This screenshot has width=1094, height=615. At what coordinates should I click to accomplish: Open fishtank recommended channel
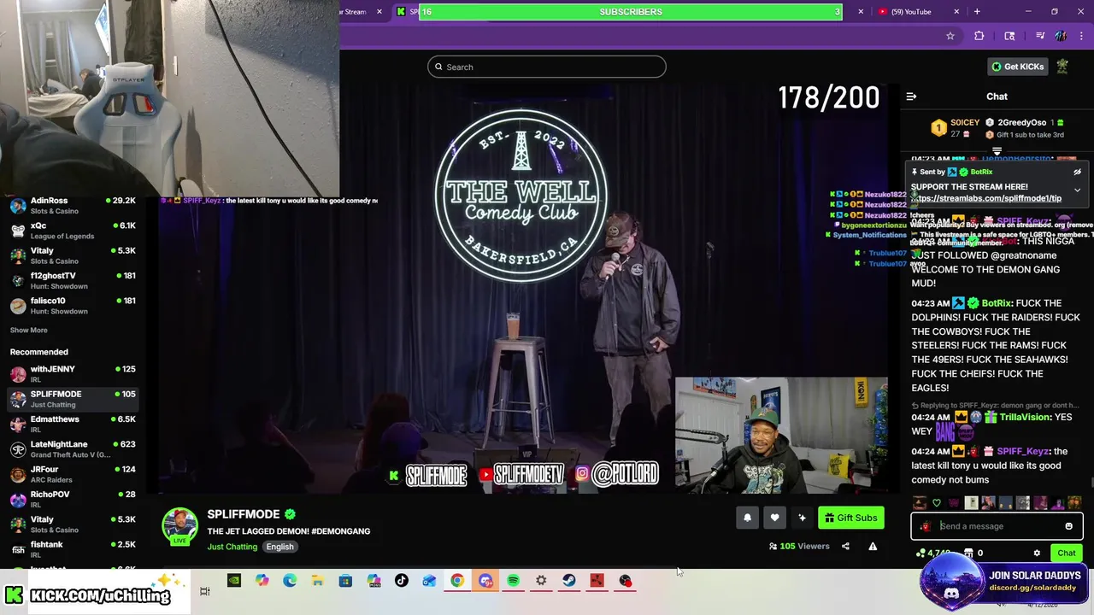[x=72, y=549]
